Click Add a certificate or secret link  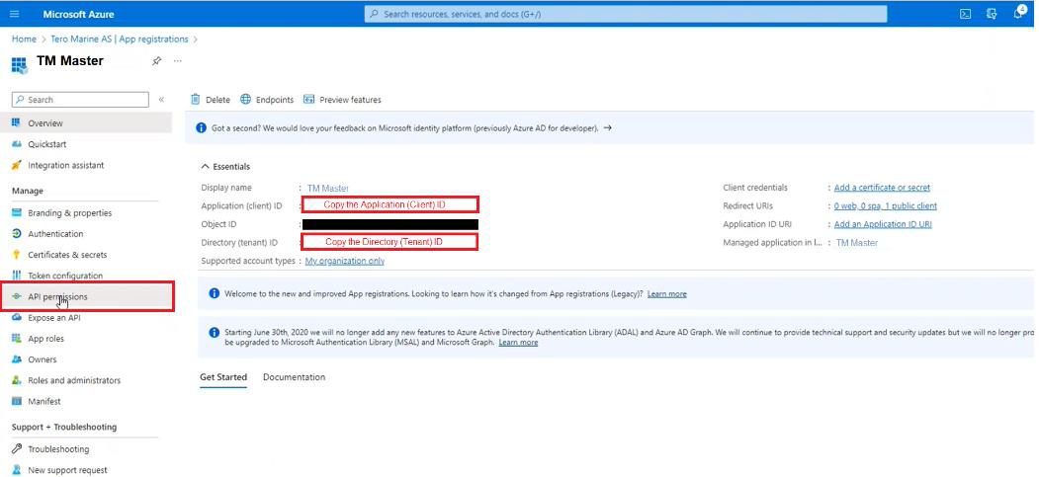882,188
